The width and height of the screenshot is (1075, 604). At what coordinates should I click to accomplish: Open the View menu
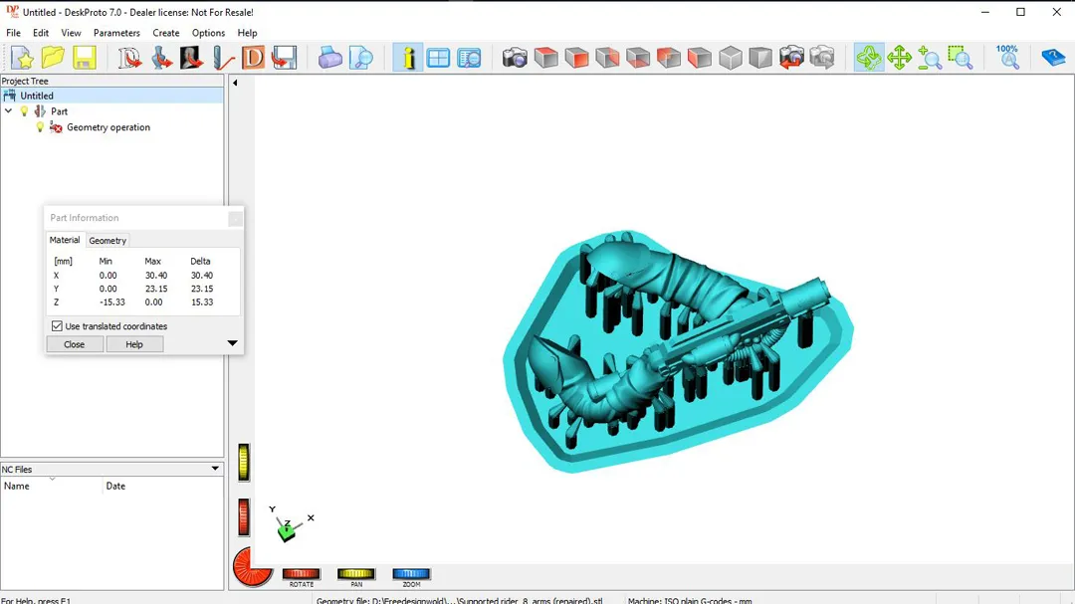coord(71,33)
